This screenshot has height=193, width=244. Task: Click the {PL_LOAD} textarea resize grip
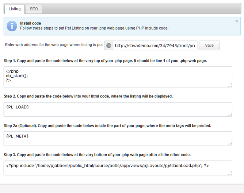coord(230,115)
